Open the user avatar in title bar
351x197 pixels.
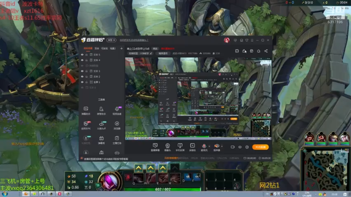[227, 40]
